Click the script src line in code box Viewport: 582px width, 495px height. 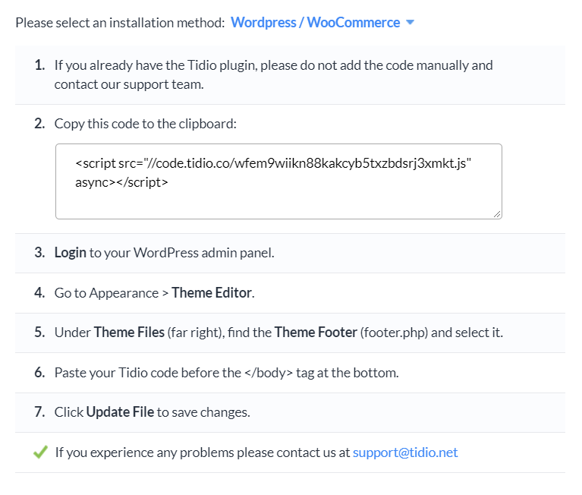[273, 163]
